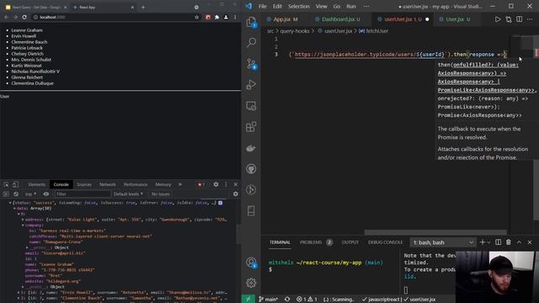Switch to the User.jsx editor tab
The width and height of the screenshot is (539, 303).
point(455,19)
